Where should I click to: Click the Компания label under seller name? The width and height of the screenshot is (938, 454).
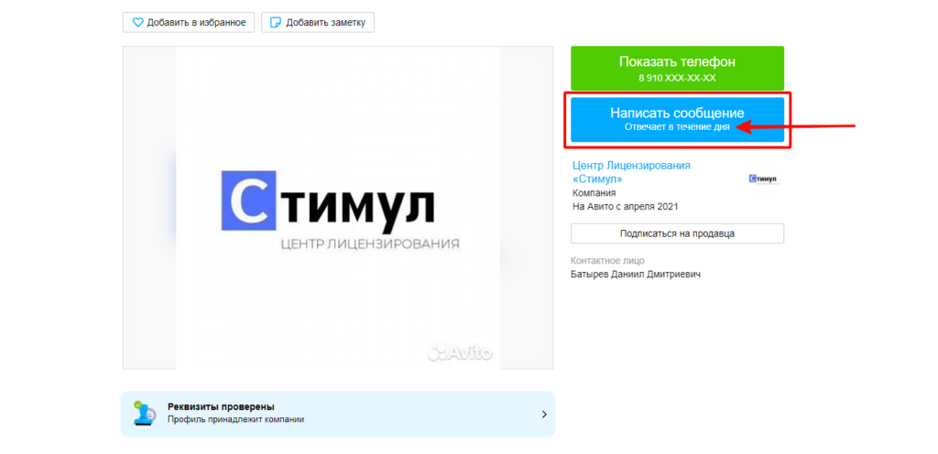594,193
